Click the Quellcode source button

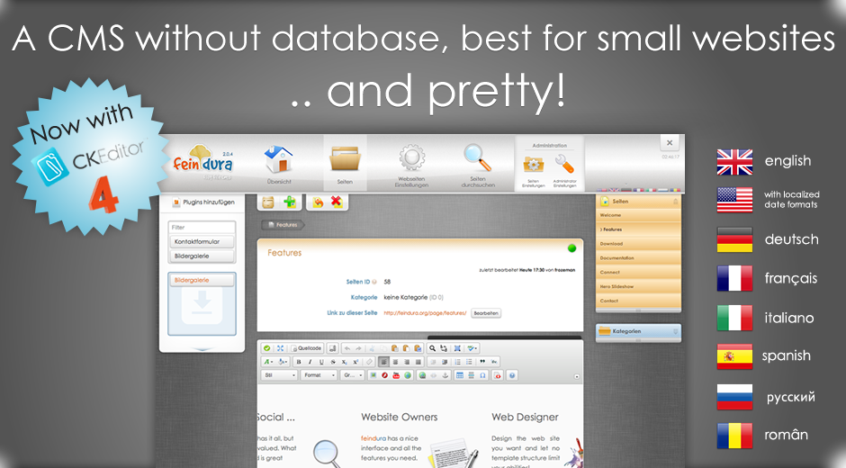pyautogui.click(x=306, y=348)
